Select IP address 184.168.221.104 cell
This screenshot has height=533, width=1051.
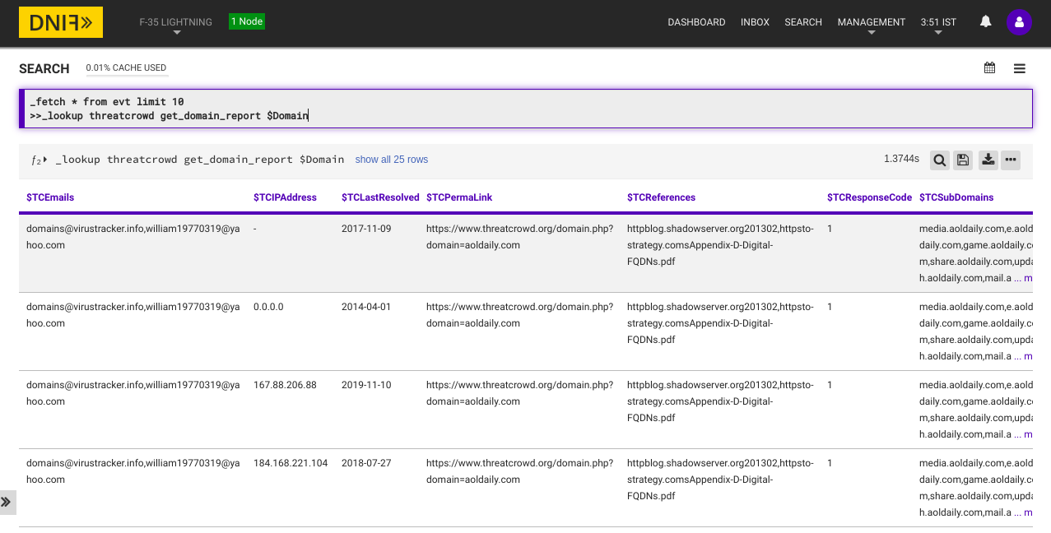(291, 463)
